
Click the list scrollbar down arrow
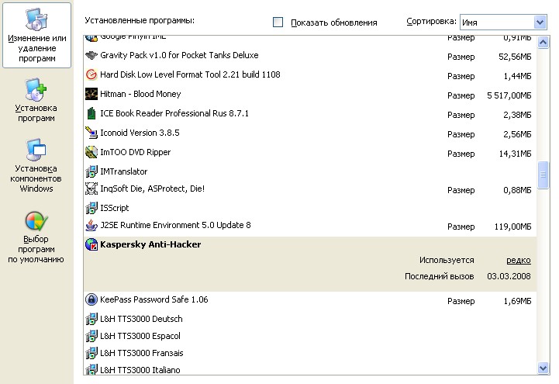[543, 368]
